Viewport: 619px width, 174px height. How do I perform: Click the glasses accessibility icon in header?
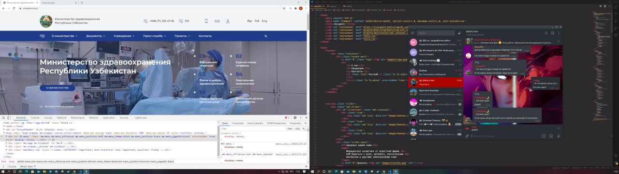tap(218, 21)
